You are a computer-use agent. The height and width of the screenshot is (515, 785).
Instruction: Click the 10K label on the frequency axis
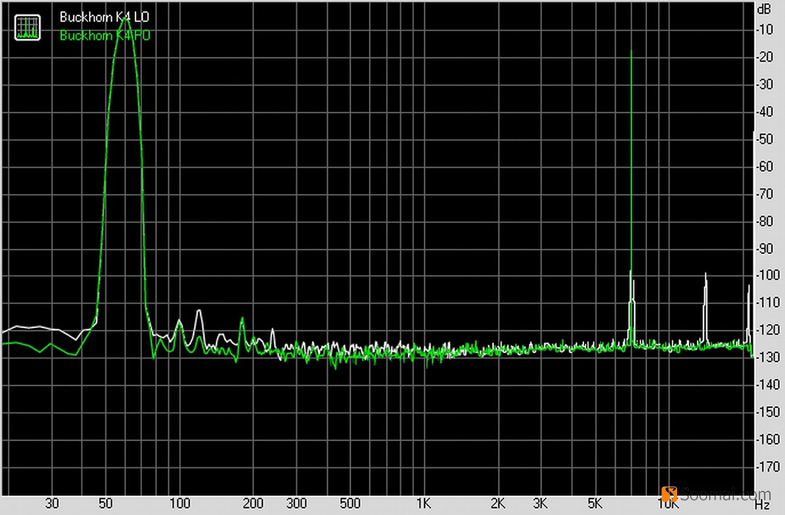click(667, 504)
